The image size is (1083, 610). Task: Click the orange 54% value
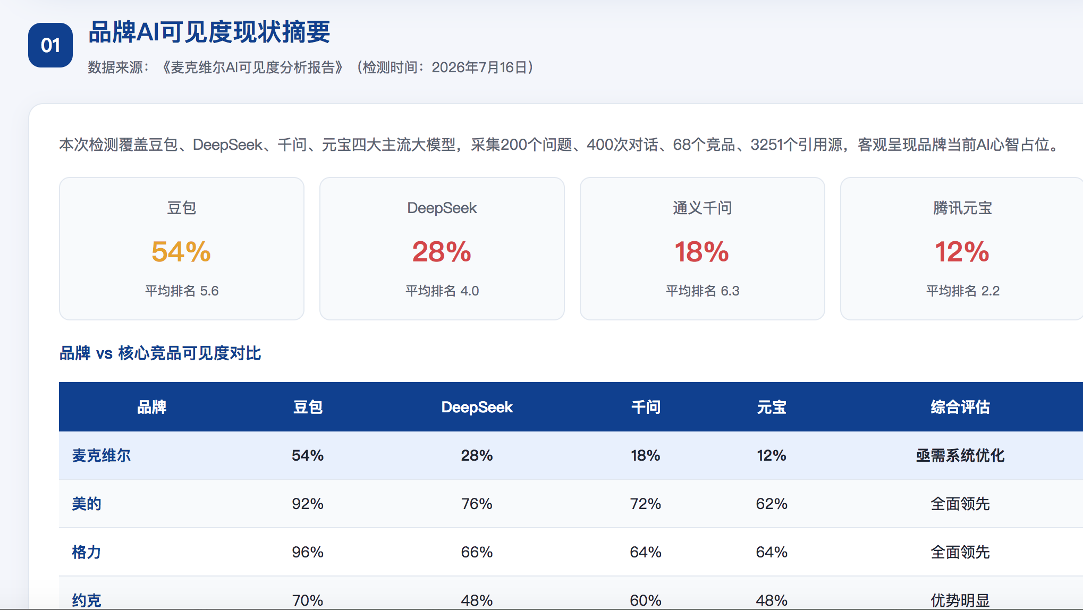(181, 252)
